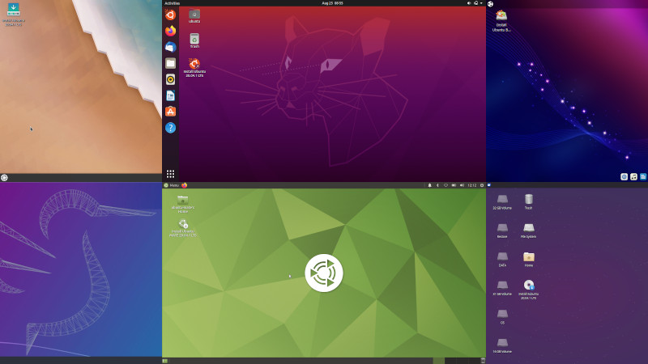The height and width of the screenshot is (364, 648).
Task: Open the Files manager in the dock
Action: [x=170, y=63]
